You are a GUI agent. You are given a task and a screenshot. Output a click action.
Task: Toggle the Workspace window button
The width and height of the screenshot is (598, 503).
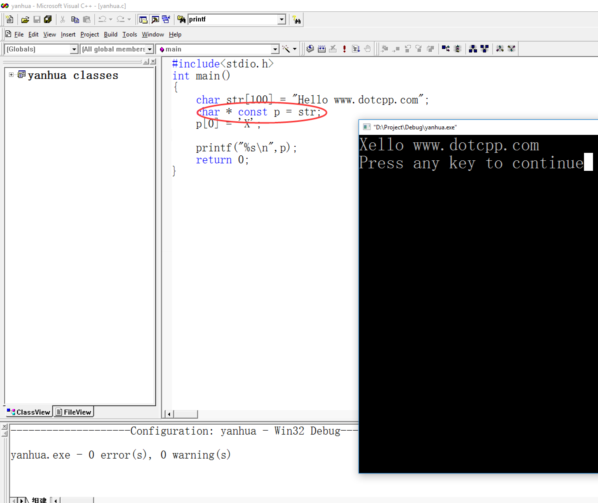[143, 19]
